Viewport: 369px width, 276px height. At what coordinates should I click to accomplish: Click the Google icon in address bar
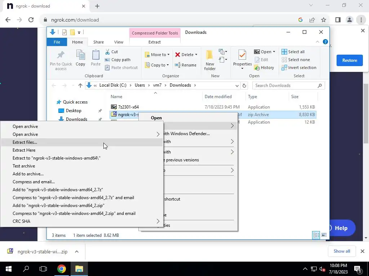(300, 20)
